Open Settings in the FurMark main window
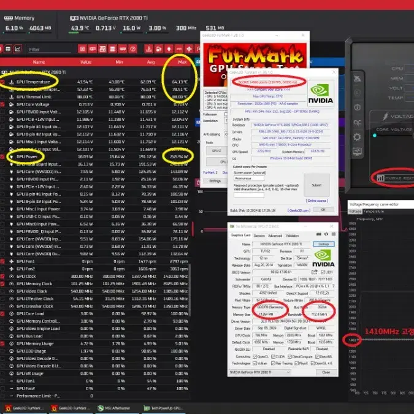Image resolution: width=414 pixels, height=414 pixels. (x=215, y=181)
